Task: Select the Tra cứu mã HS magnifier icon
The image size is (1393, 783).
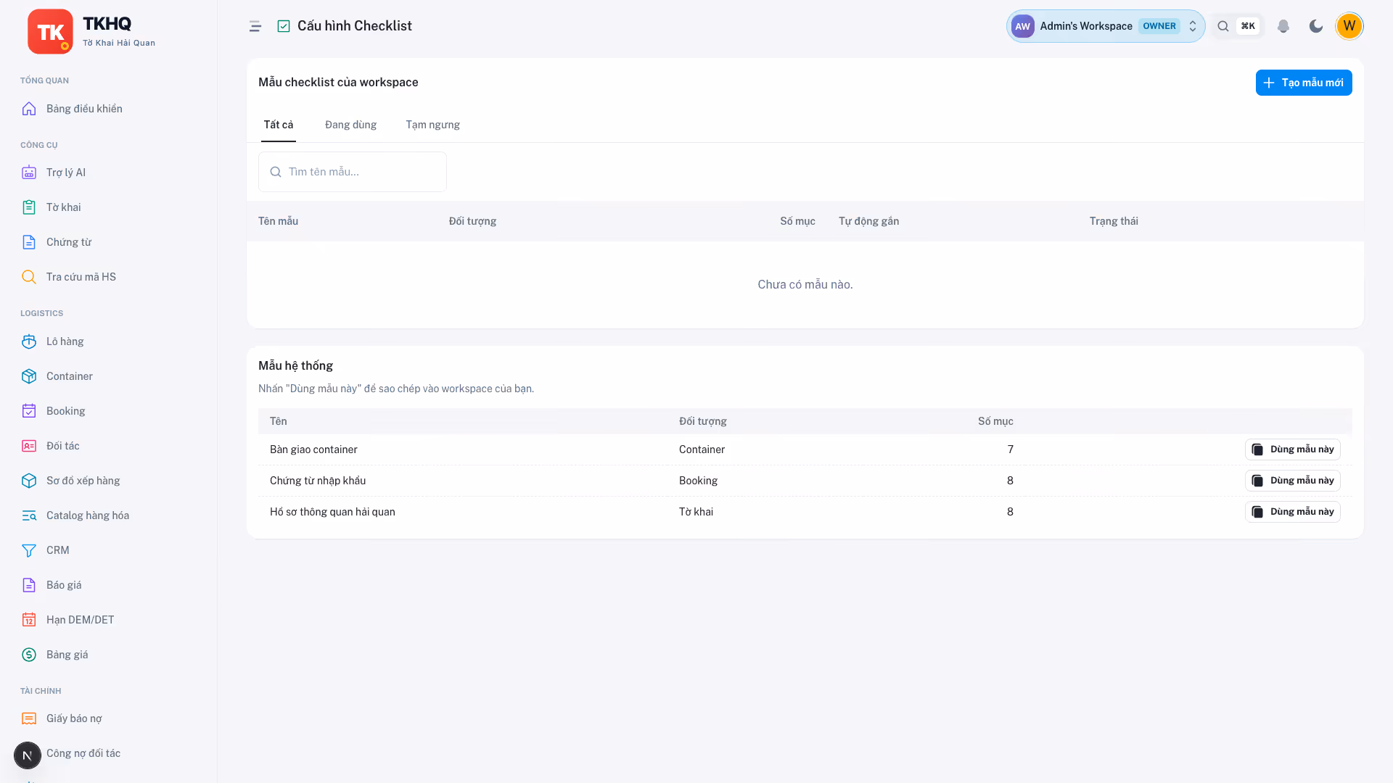Action: [29, 277]
